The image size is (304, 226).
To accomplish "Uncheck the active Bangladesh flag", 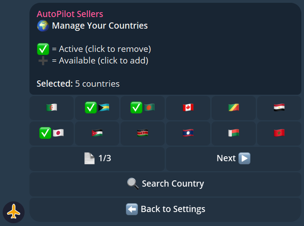I will [x=142, y=108].
